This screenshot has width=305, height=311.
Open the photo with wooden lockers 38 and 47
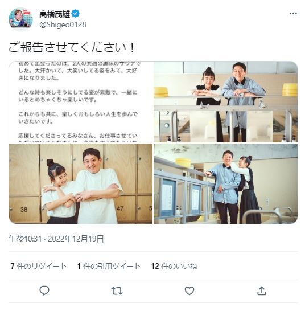81,183
